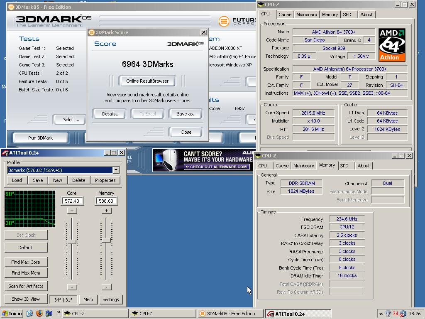Screen dimensions: 425x319
Task: Open About tab in top CPU-Z window
Action: coord(366,15)
